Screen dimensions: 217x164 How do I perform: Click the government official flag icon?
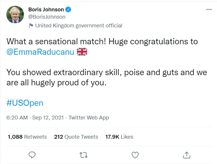(31, 25)
